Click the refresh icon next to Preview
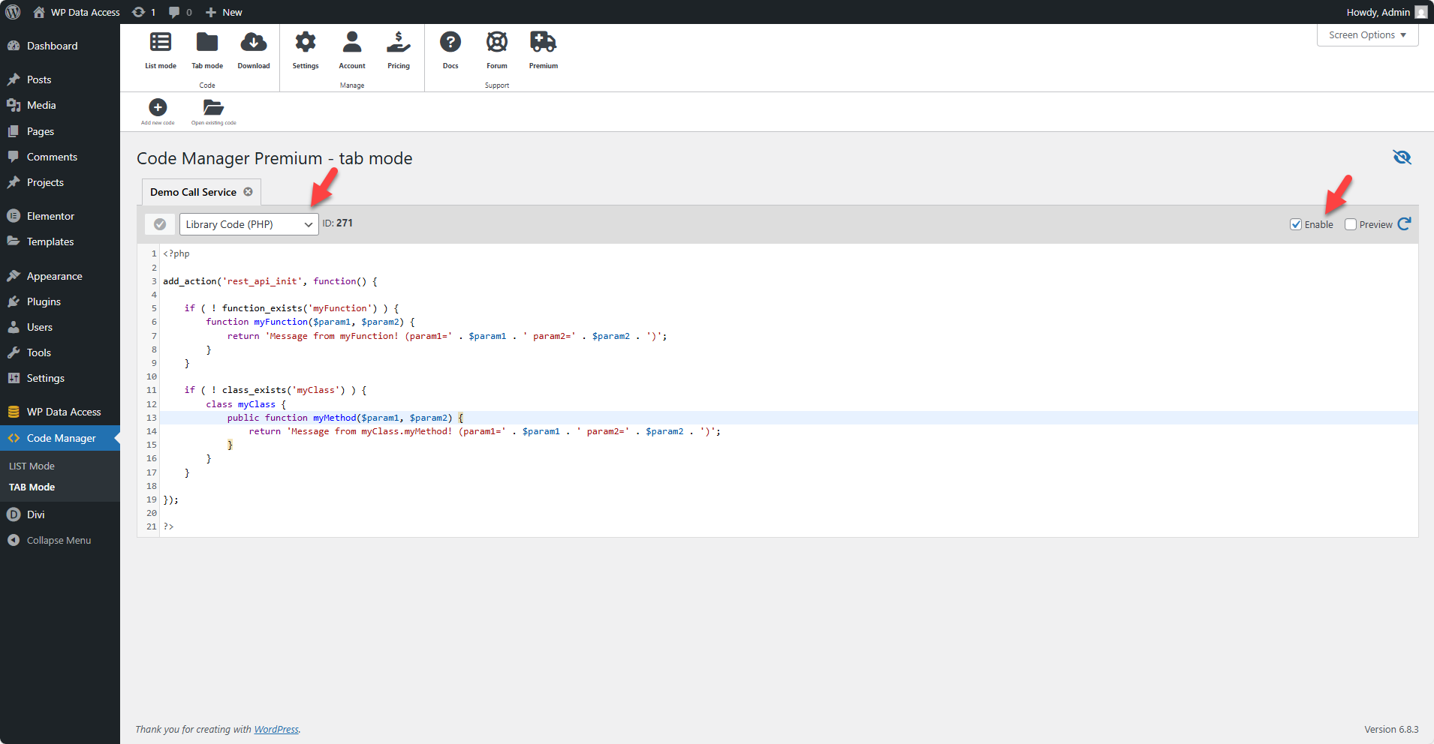Viewport: 1434px width, 744px height. point(1405,223)
